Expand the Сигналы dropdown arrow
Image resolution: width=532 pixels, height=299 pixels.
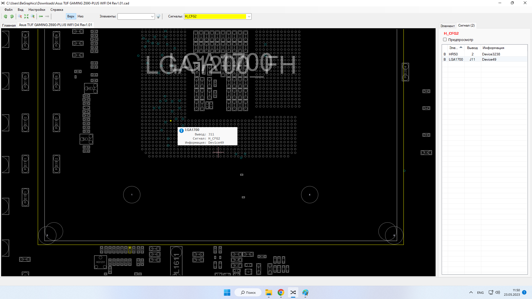(249, 17)
